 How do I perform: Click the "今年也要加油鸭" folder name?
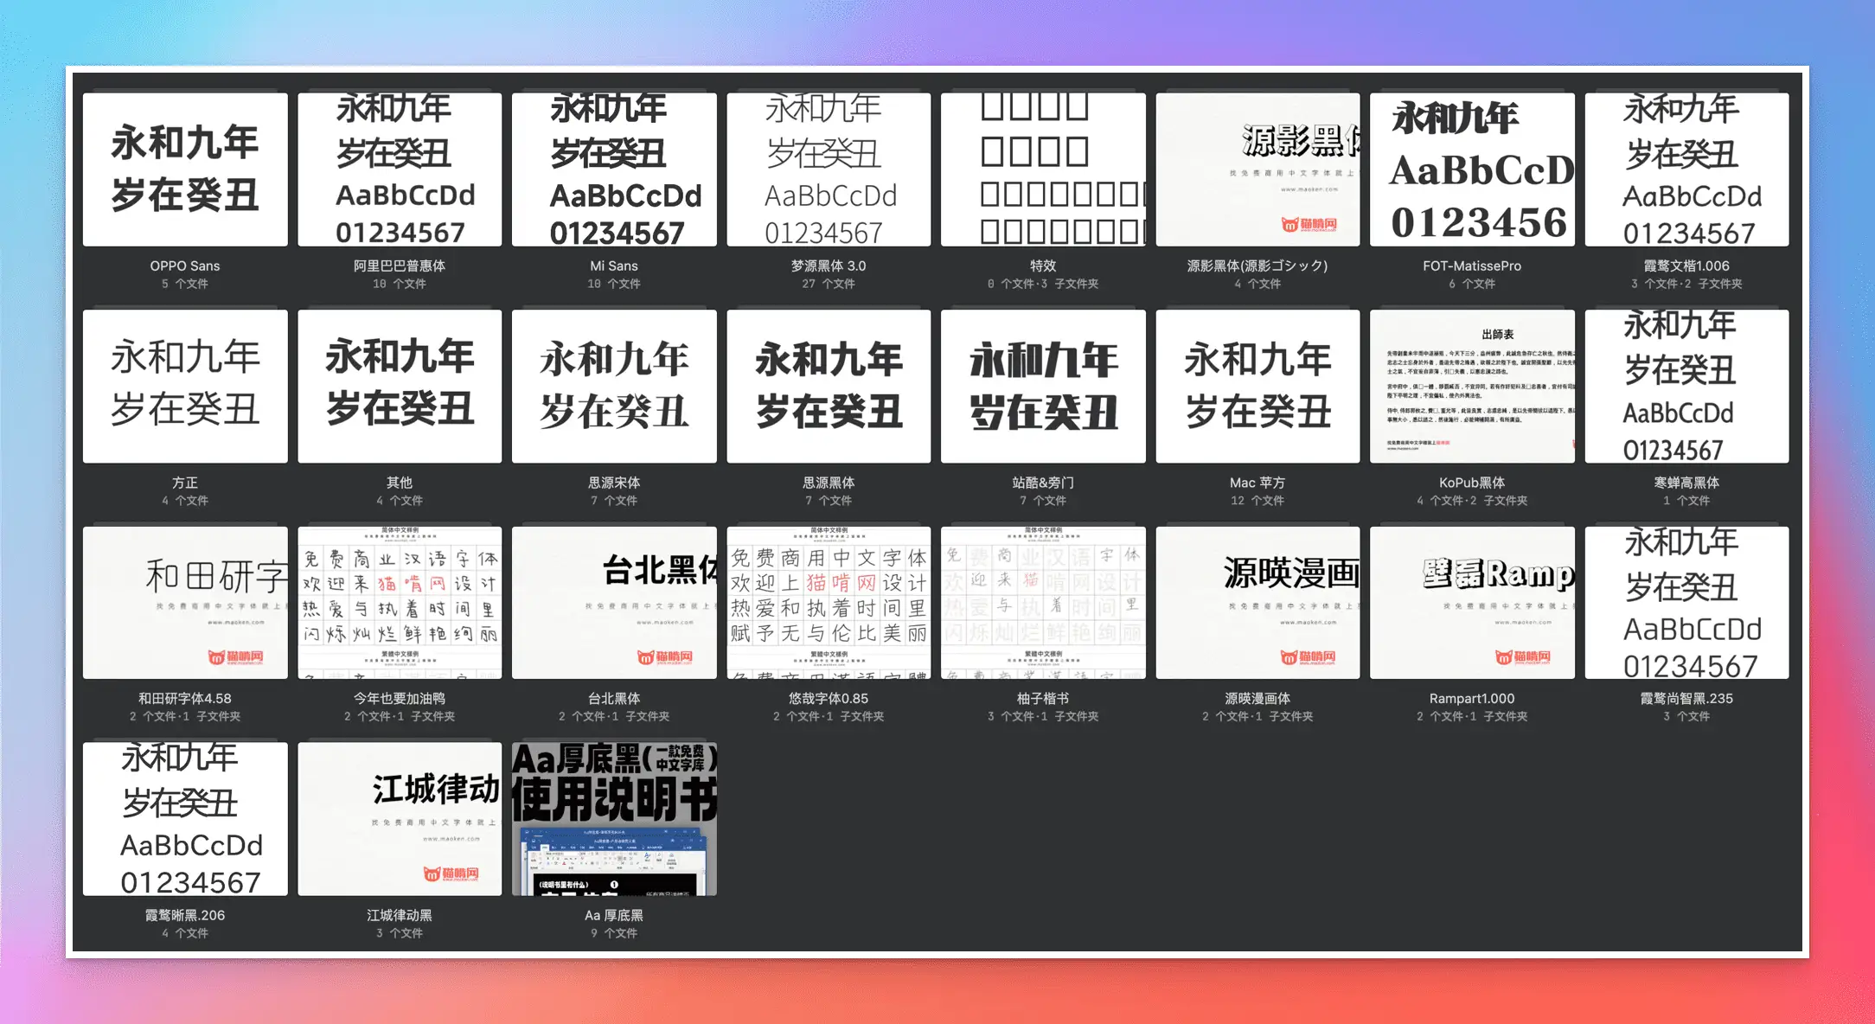point(400,698)
